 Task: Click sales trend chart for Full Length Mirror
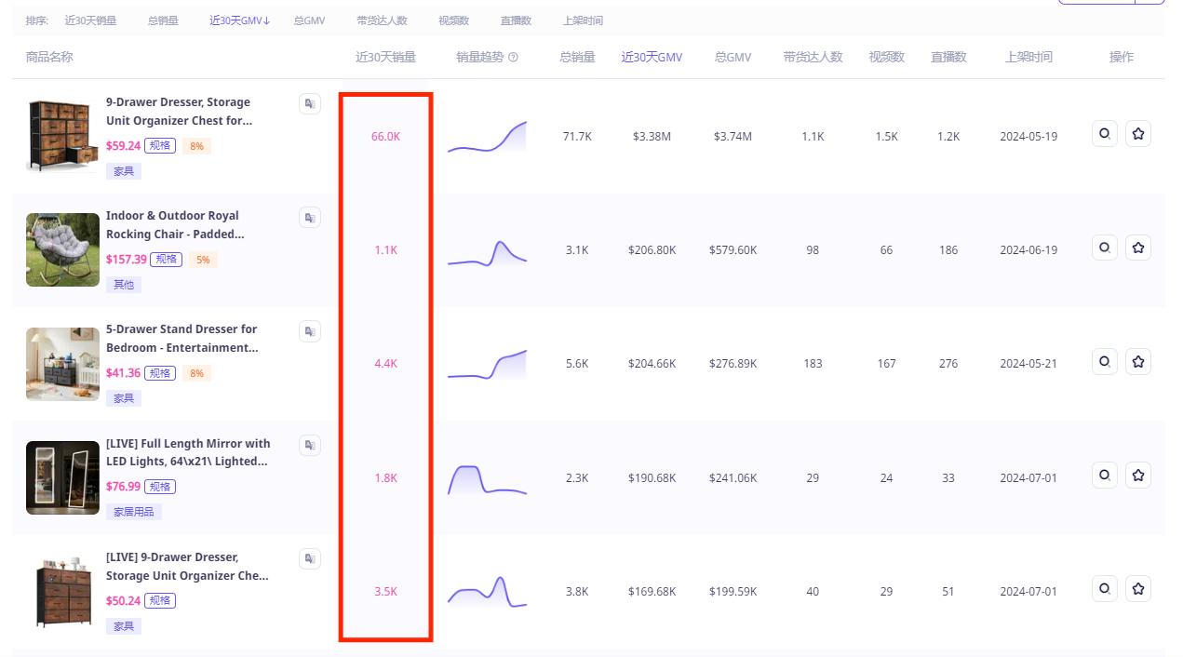click(x=487, y=478)
